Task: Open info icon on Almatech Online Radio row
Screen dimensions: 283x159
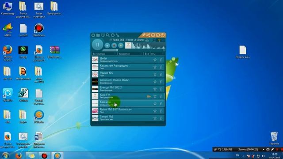Action: (161, 82)
